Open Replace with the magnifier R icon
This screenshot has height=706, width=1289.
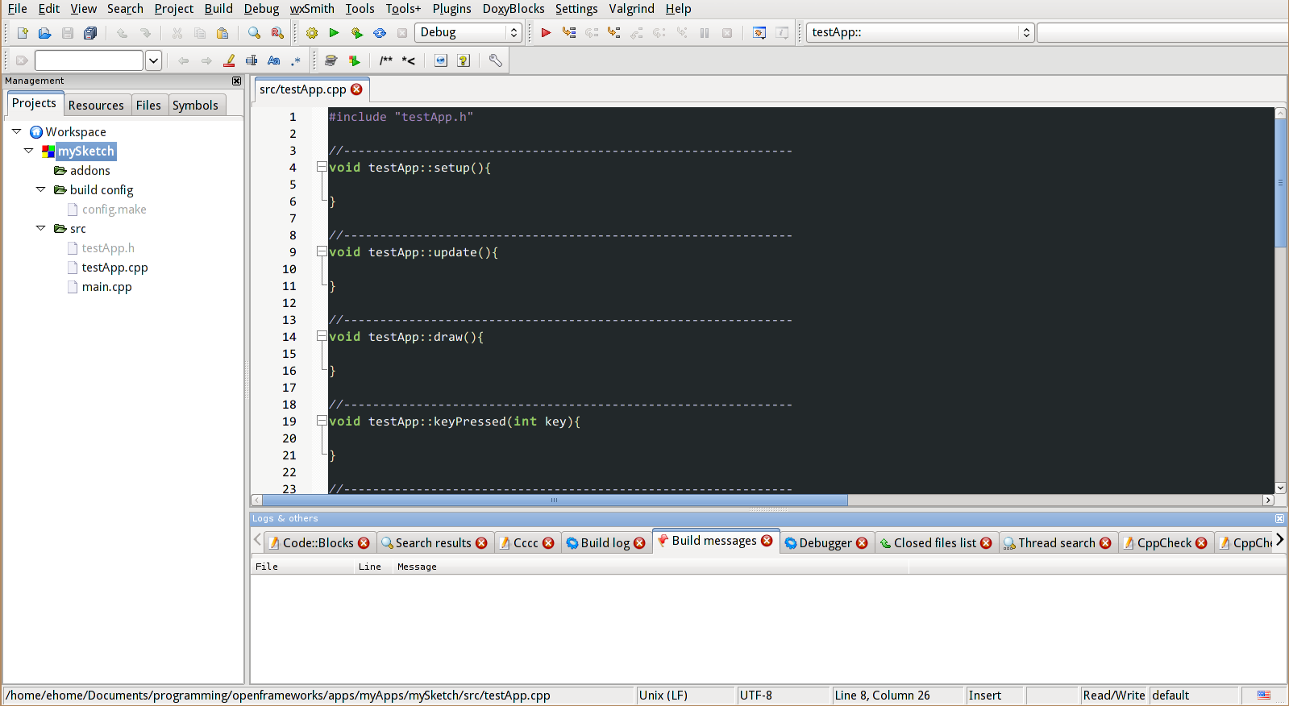(277, 33)
